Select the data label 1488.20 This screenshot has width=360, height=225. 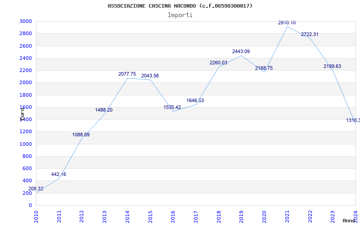pyautogui.click(x=104, y=110)
